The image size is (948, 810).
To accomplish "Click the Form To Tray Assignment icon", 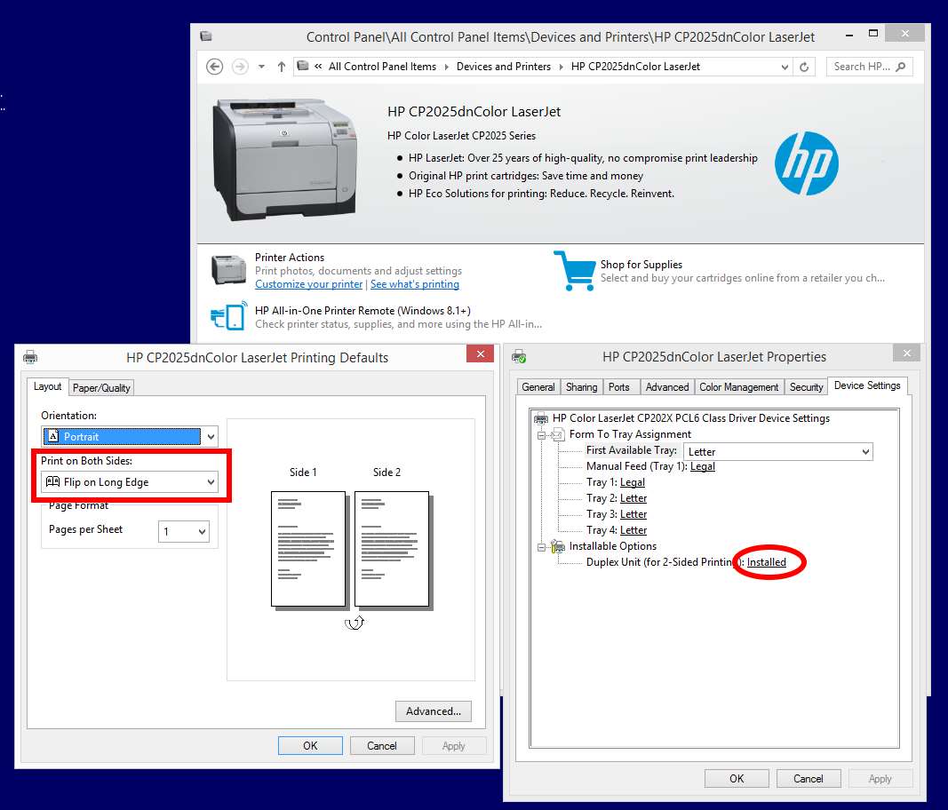I will (557, 434).
